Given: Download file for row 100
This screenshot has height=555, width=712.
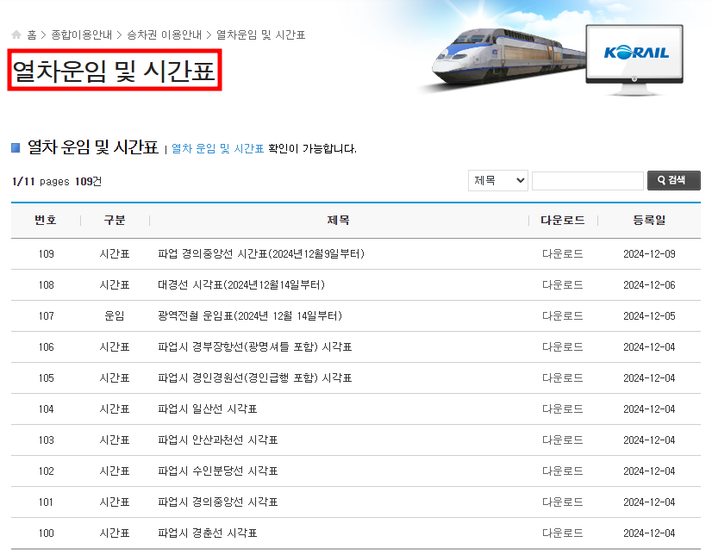Looking at the screenshot, I should tap(563, 533).
